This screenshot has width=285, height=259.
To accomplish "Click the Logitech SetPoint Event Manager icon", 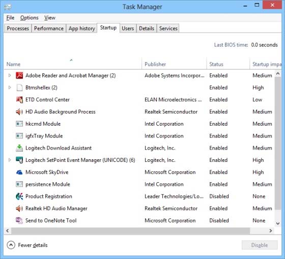I will 19,160.
